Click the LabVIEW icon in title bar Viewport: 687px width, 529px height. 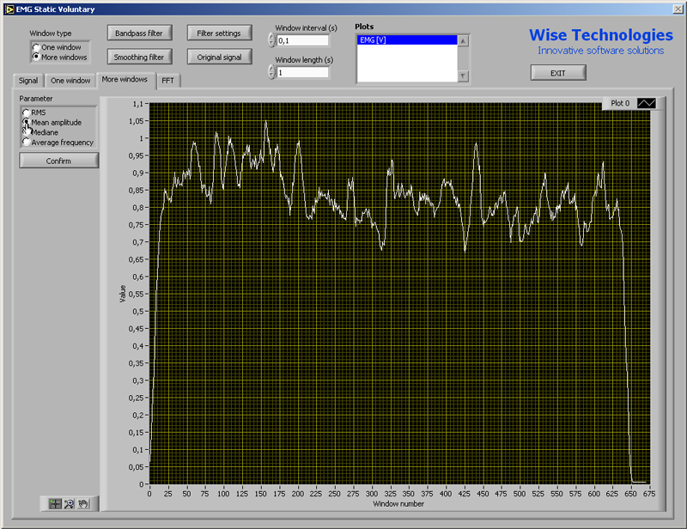[x=9, y=9]
